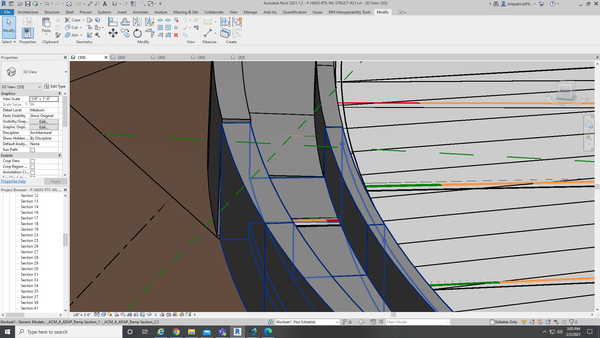Toggle Visual Style icon in view control bar

point(103,315)
